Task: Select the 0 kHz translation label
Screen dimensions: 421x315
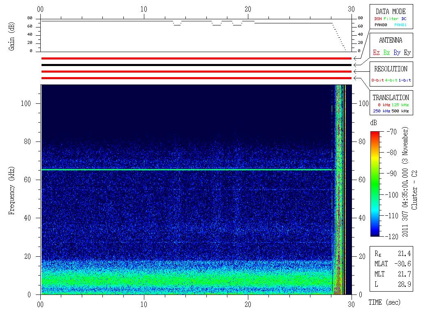Action: click(383, 105)
